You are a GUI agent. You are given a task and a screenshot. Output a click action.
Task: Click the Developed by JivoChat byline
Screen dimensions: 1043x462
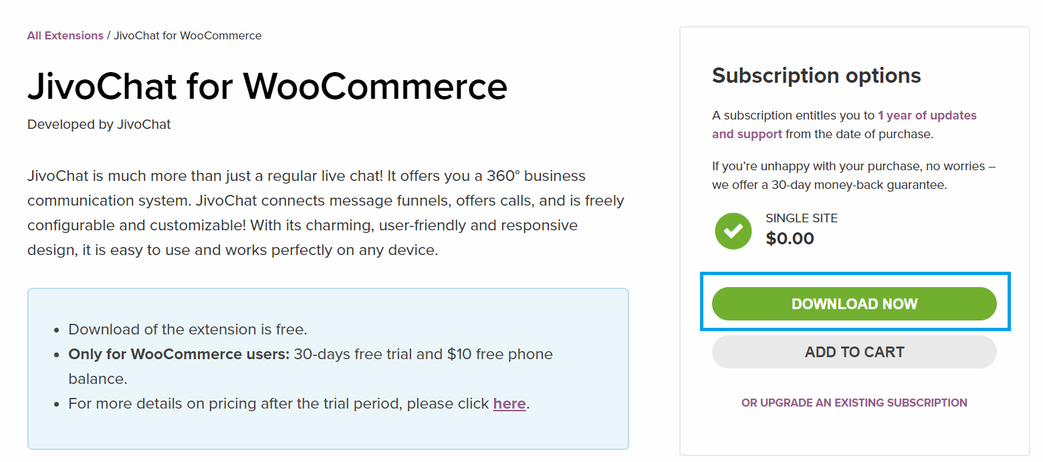(x=99, y=124)
